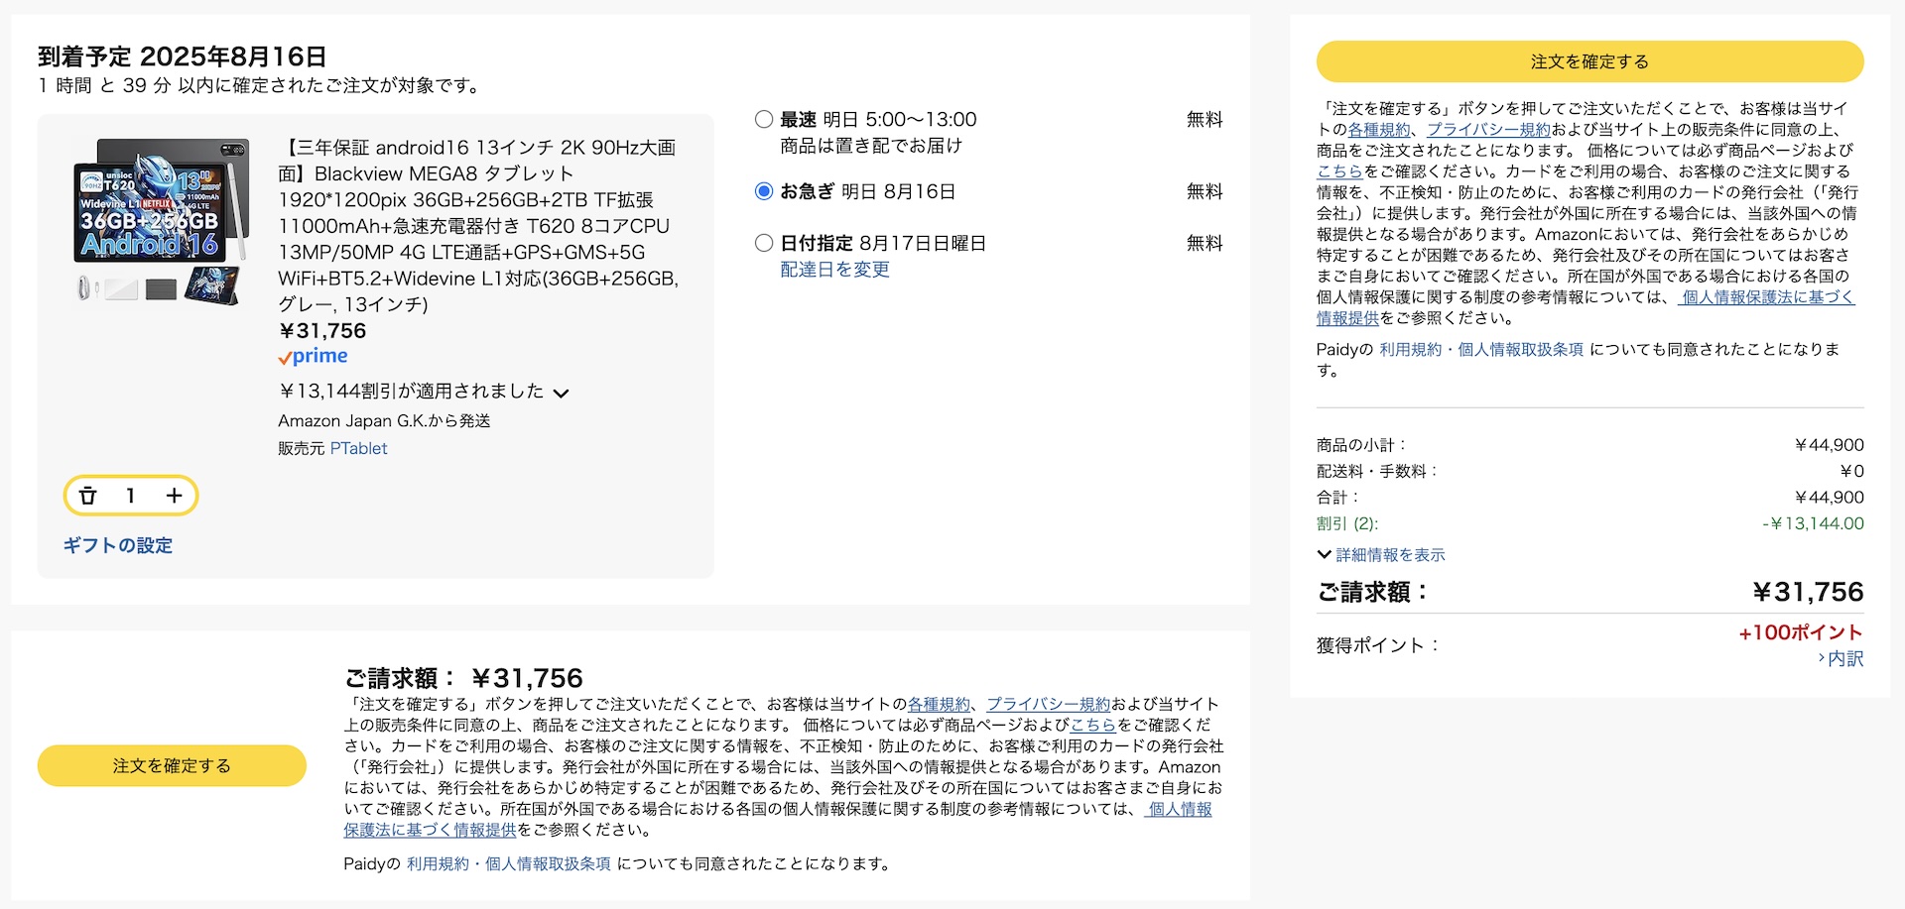Click the 商品の小計 label in the summary

point(1361,445)
